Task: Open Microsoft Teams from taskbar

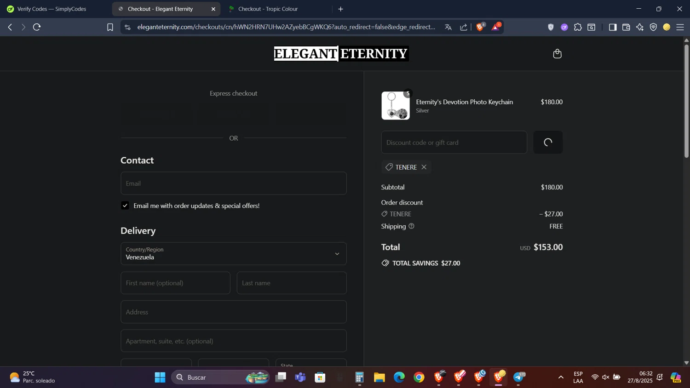Action: pos(300,377)
